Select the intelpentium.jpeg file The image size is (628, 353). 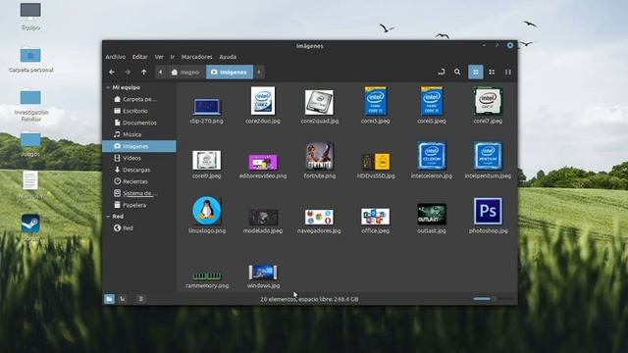[488, 160]
